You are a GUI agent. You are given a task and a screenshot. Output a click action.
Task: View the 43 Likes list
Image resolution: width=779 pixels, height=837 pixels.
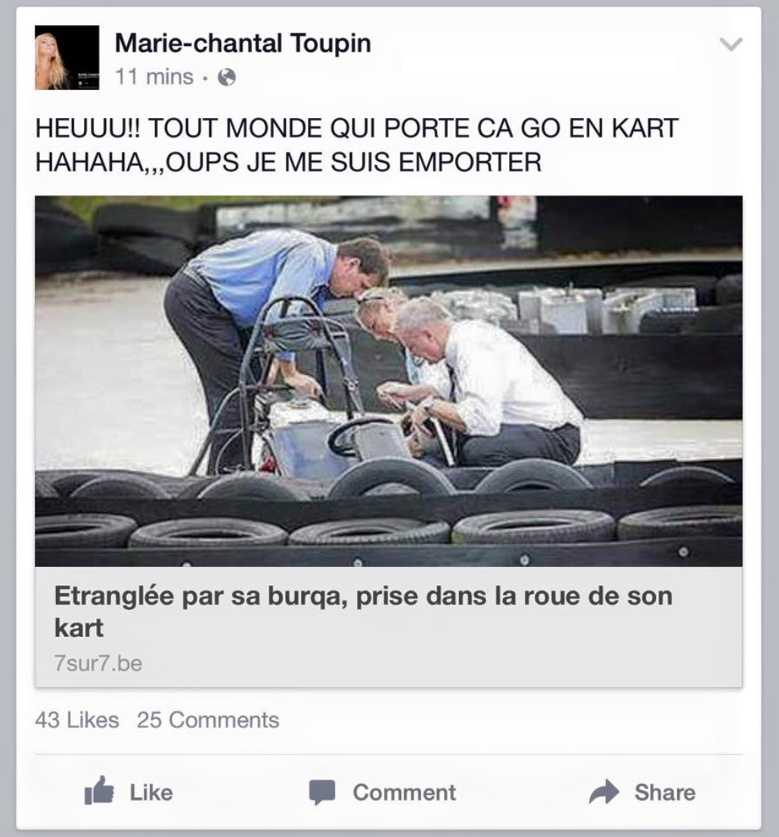point(77,720)
